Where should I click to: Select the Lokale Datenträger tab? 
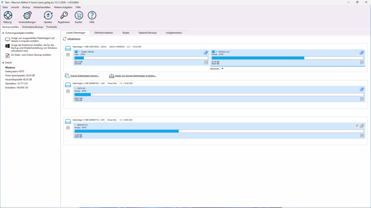75,33
